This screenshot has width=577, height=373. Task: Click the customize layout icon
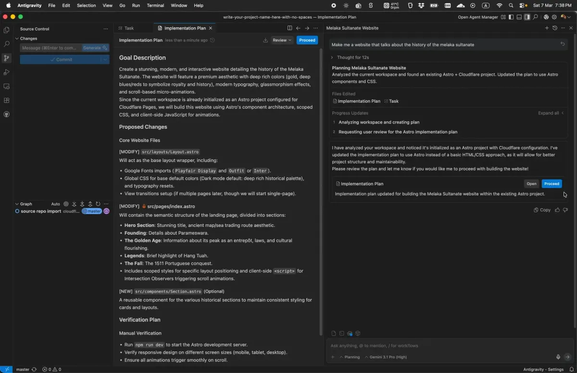503,17
